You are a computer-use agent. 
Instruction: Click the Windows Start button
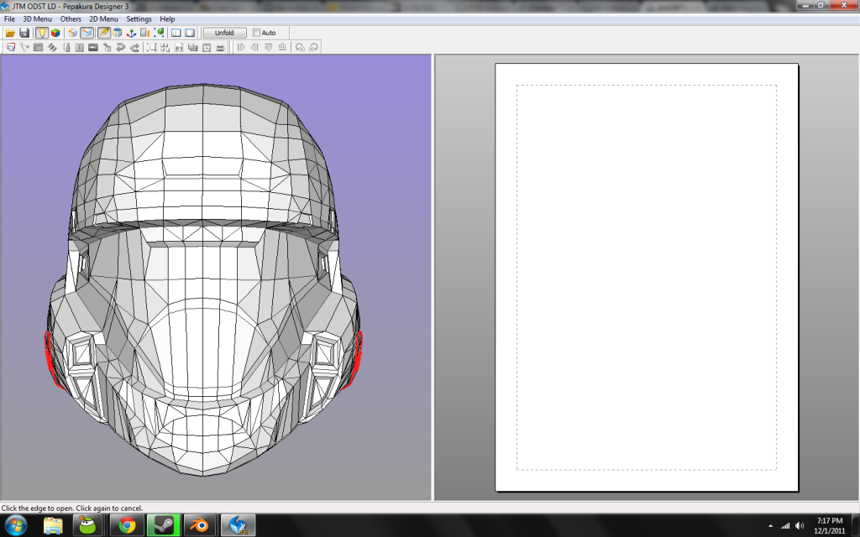(15, 525)
